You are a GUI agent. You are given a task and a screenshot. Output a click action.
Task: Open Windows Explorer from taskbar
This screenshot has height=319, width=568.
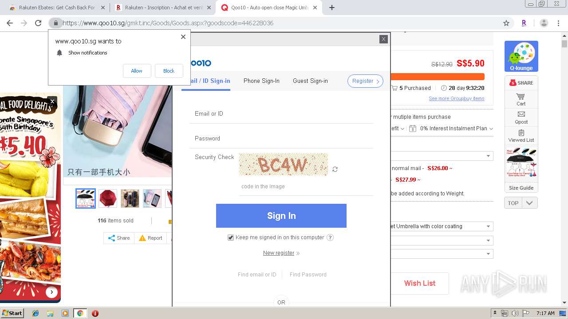(50, 313)
